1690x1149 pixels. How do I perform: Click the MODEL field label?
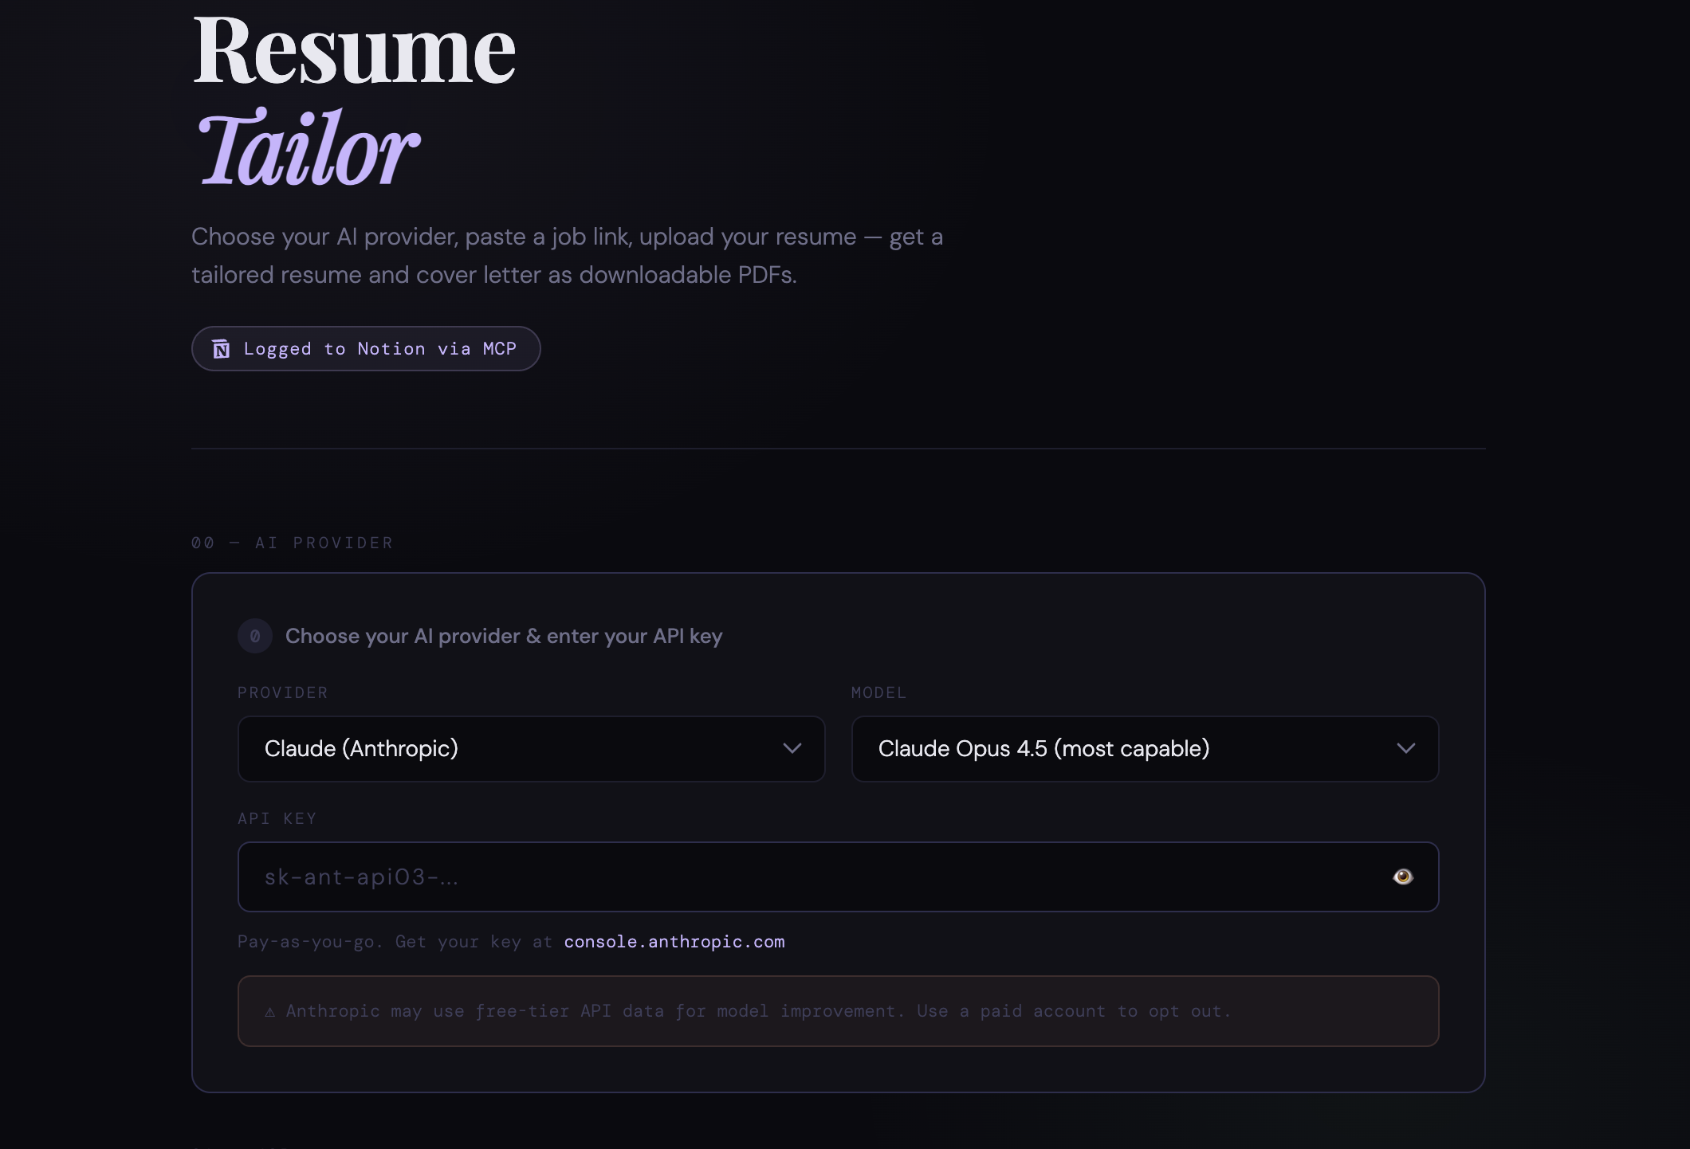pyautogui.click(x=878, y=692)
